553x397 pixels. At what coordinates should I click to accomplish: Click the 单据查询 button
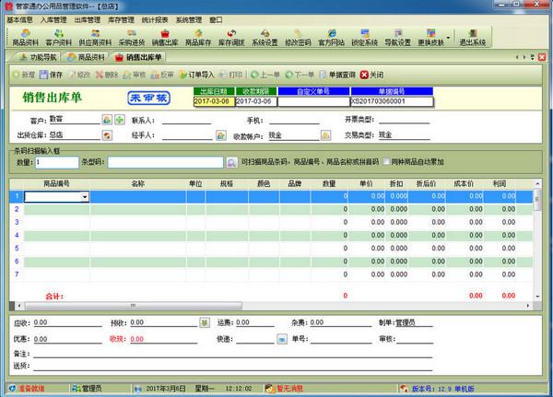338,74
